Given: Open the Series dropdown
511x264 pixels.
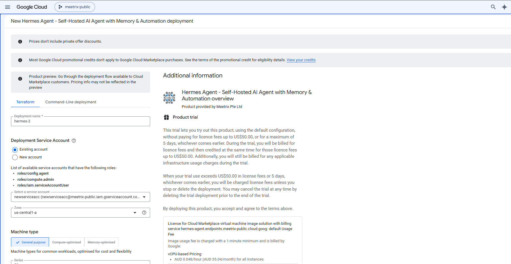Looking at the screenshot, I should tap(81, 262).
